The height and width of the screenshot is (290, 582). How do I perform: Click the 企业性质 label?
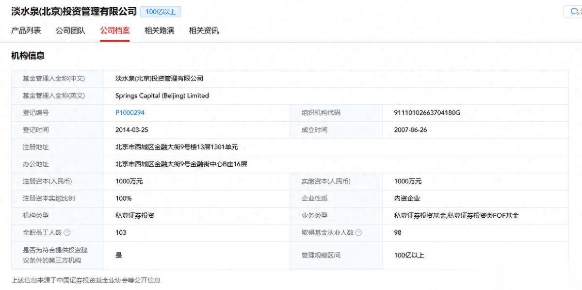pyautogui.click(x=314, y=198)
